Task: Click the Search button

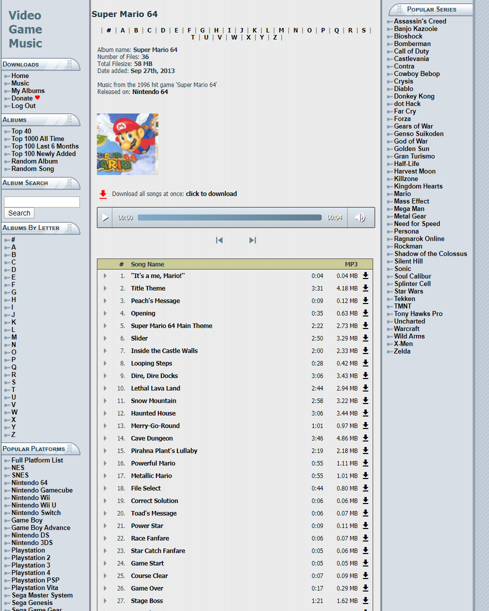Action: (19, 213)
